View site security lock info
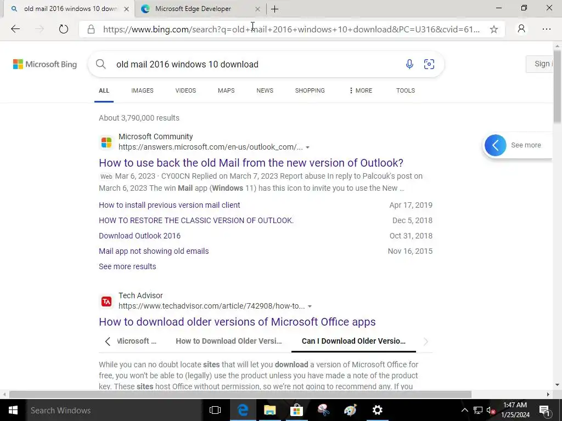The height and width of the screenshot is (421, 562). [91, 30]
